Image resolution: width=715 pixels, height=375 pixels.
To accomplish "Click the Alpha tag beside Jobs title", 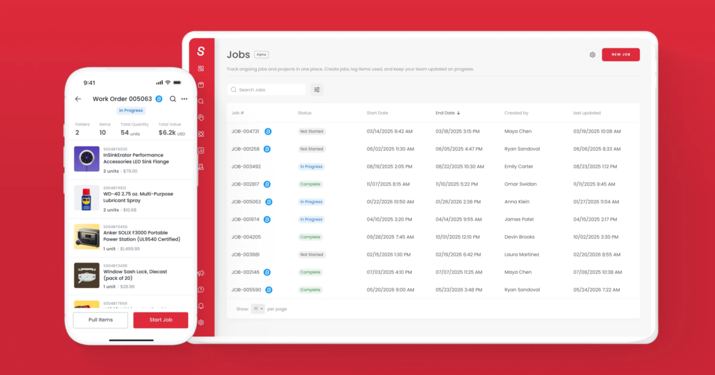I will [262, 55].
